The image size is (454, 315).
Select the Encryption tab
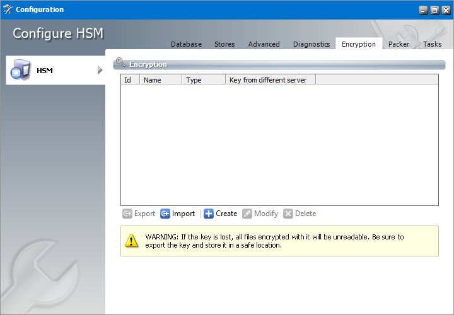[358, 44]
